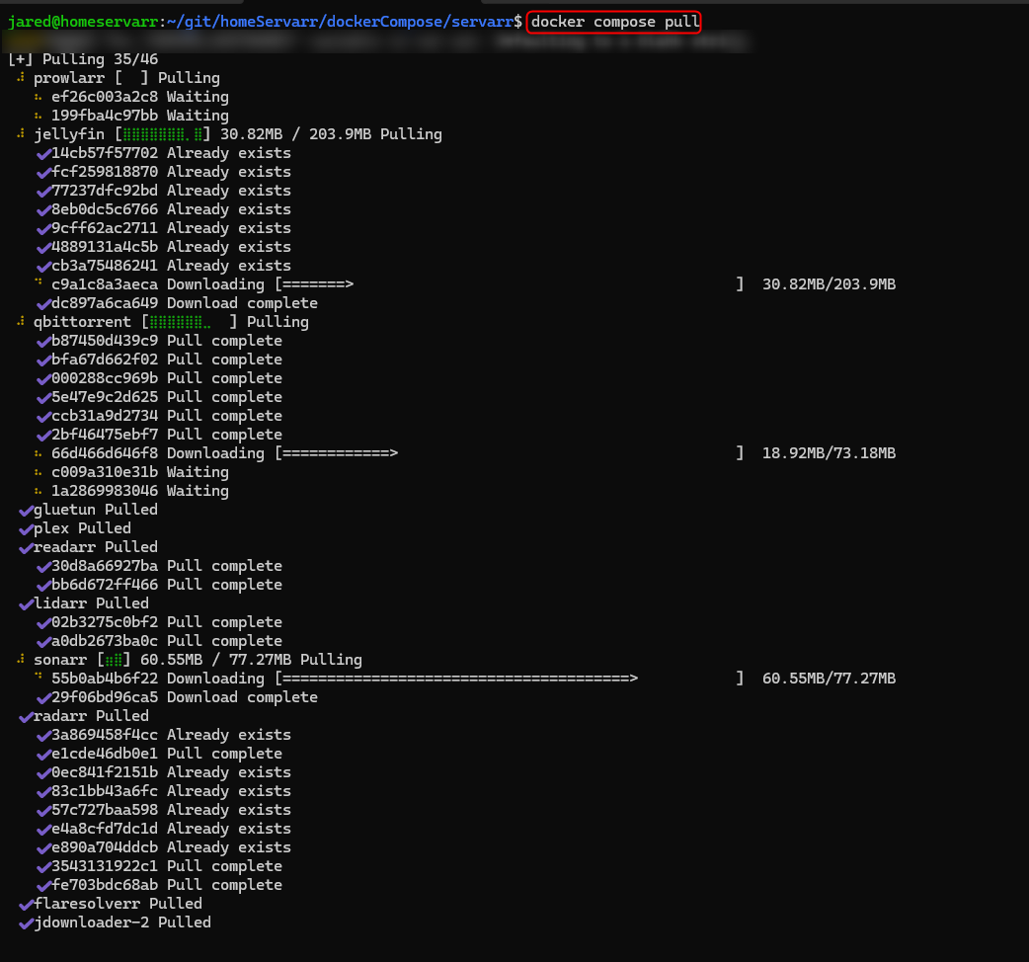The image size is (1029, 962).
Task: Click the 'jared@homeservarr' prompt user text
Action: pyautogui.click(x=83, y=23)
